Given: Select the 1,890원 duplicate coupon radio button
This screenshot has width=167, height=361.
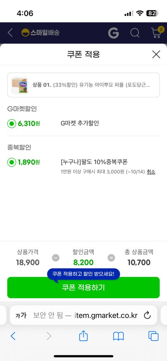Looking at the screenshot, I should click(12, 162).
